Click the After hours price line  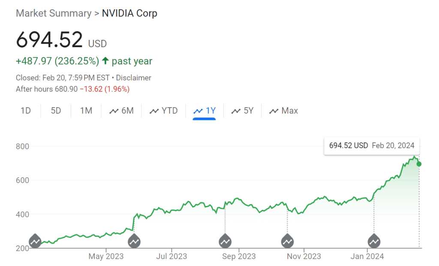(72, 89)
